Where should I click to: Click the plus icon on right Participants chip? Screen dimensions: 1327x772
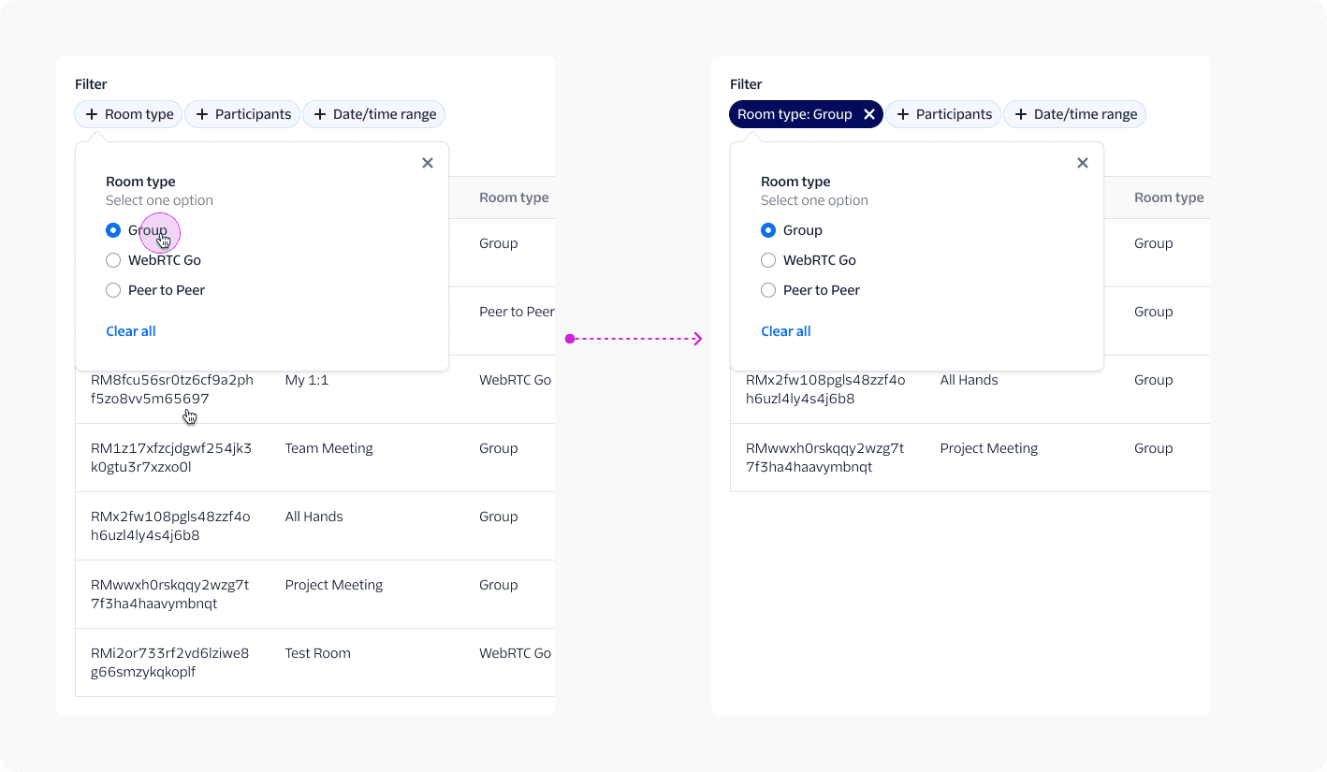point(902,113)
